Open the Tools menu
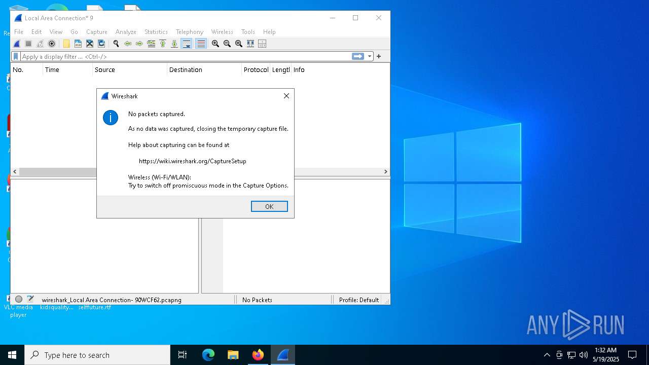 (248, 31)
